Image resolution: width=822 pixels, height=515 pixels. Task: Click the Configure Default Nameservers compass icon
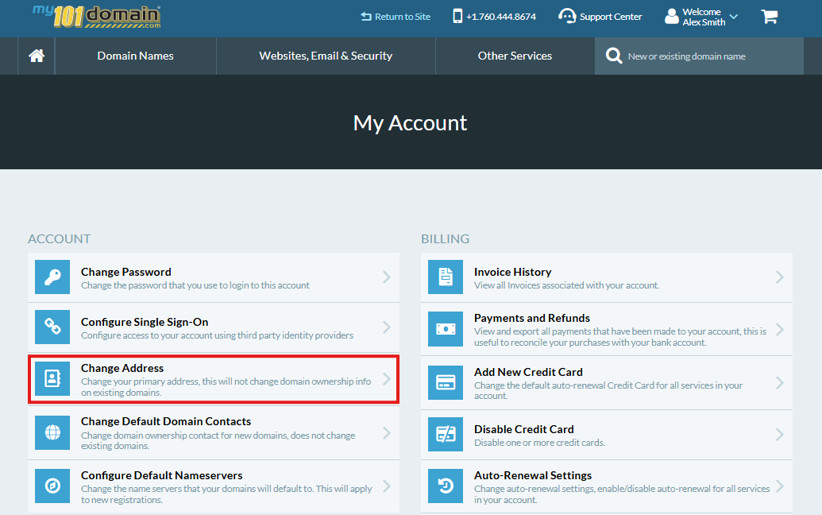point(52,486)
